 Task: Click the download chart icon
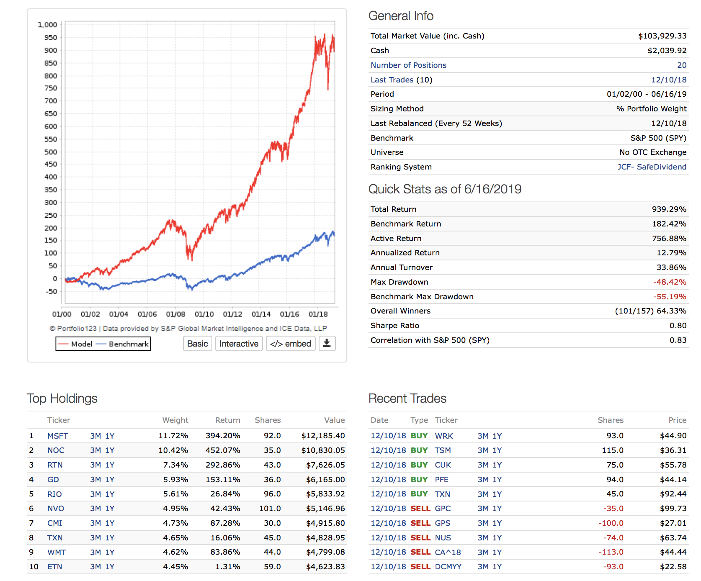(x=327, y=344)
